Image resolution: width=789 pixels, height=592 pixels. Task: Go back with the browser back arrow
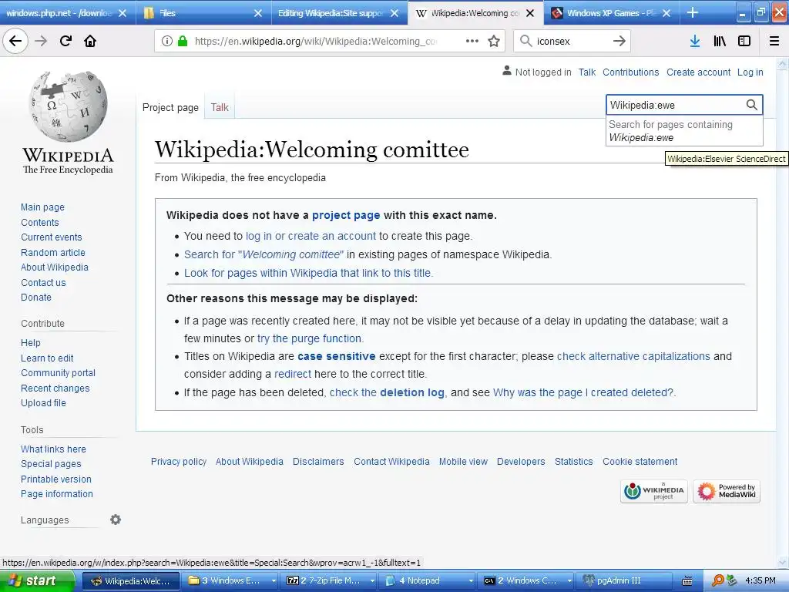[x=15, y=41]
